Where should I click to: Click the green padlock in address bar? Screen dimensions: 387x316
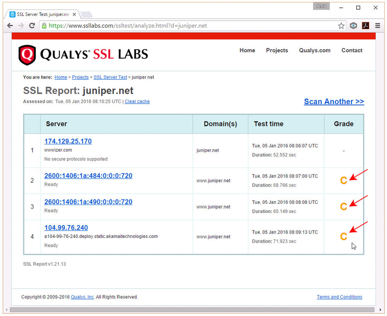(x=44, y=26)
